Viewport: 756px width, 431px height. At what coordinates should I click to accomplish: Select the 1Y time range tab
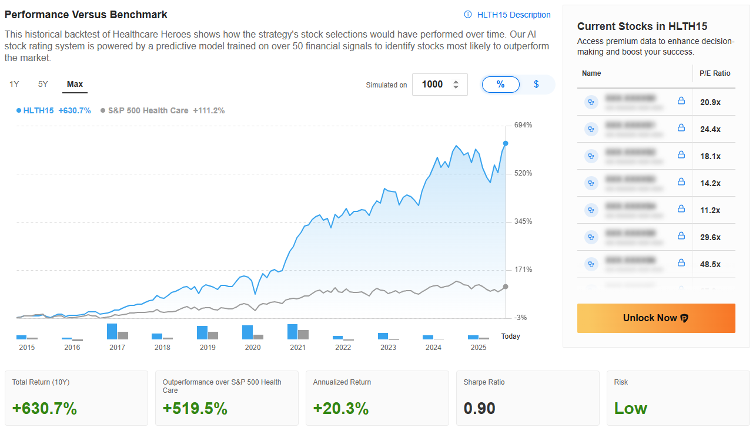[14, 84]
